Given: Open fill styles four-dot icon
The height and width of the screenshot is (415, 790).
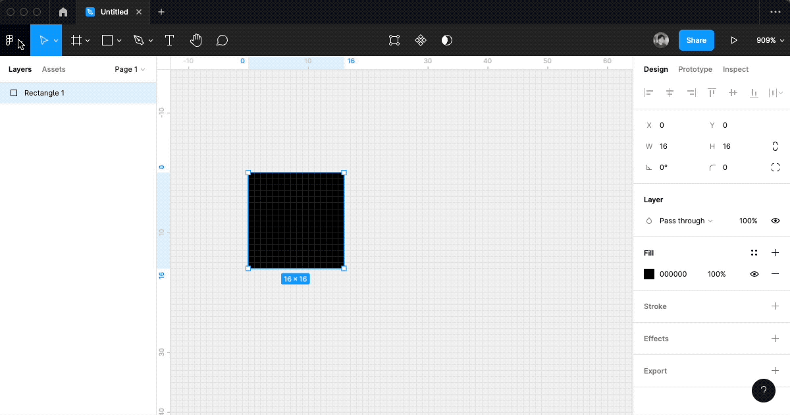Looking at the screenshot, I should point(754,253).
